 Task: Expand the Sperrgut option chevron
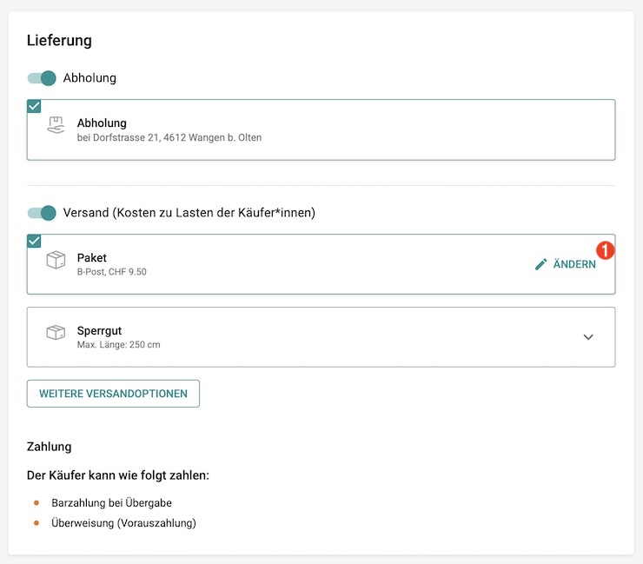[588, 337]
